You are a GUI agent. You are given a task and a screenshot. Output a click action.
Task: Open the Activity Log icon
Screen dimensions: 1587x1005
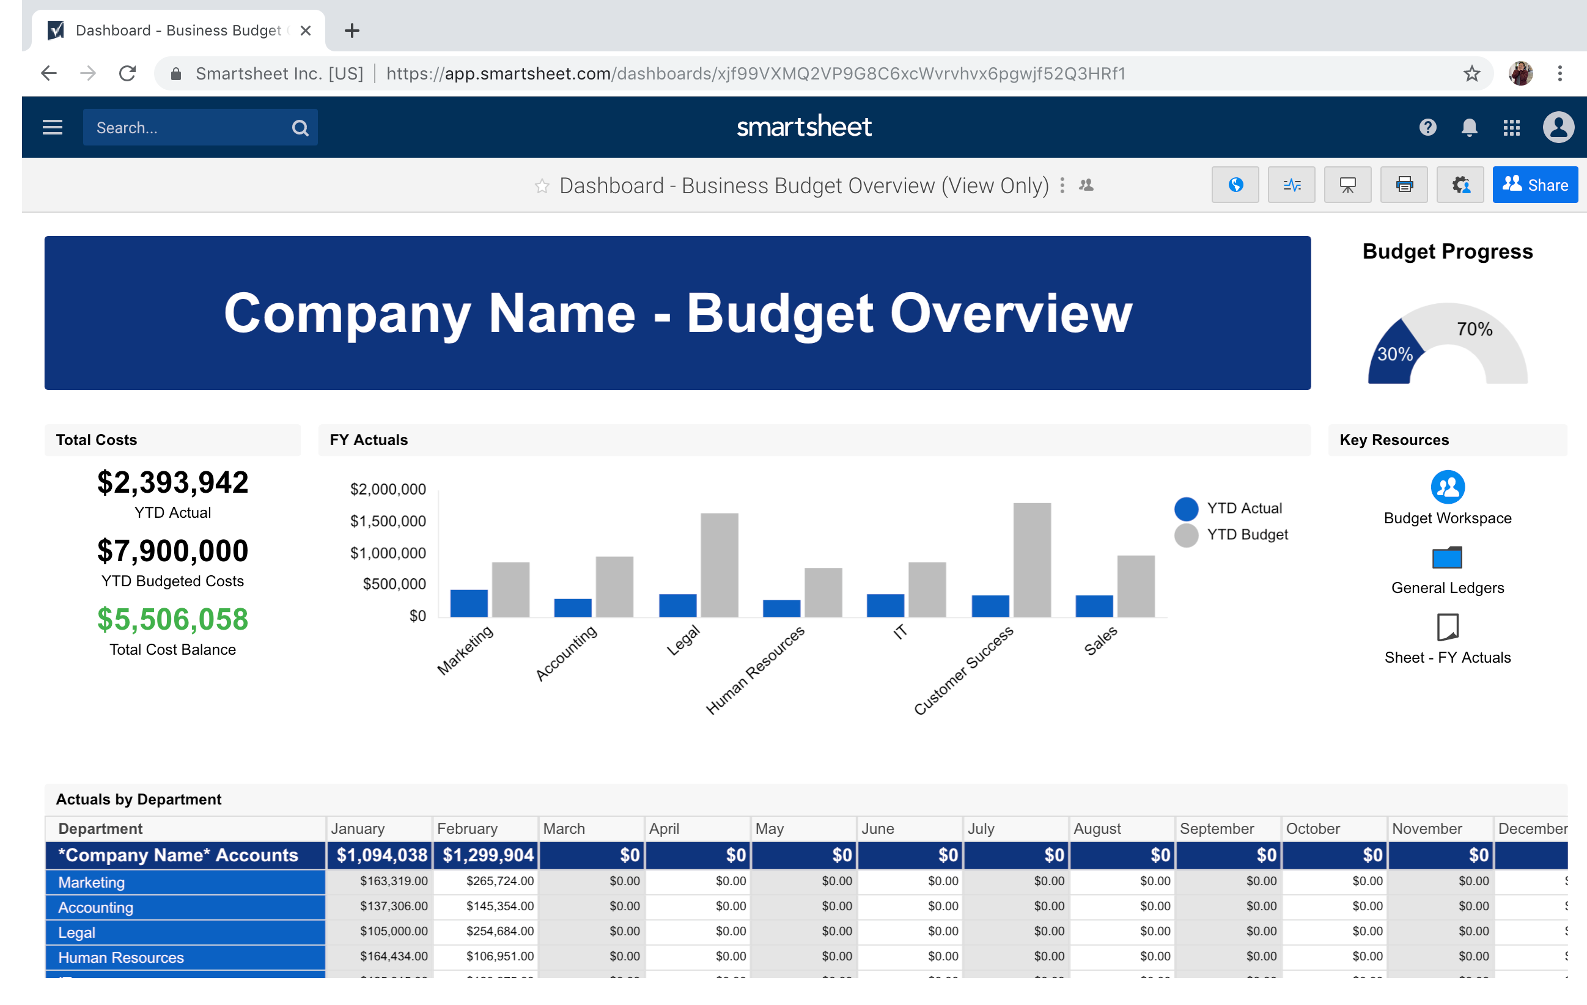[1291, 185]
